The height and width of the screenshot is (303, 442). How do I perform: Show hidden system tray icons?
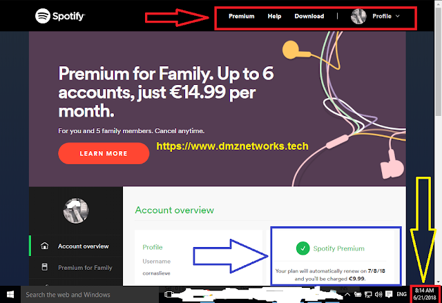point(347,295)
